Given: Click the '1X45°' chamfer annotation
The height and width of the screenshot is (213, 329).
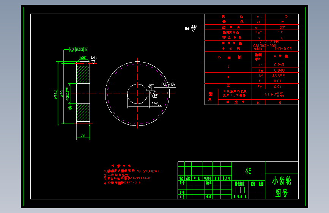Looking at the screenshot, I should [83, 58].
